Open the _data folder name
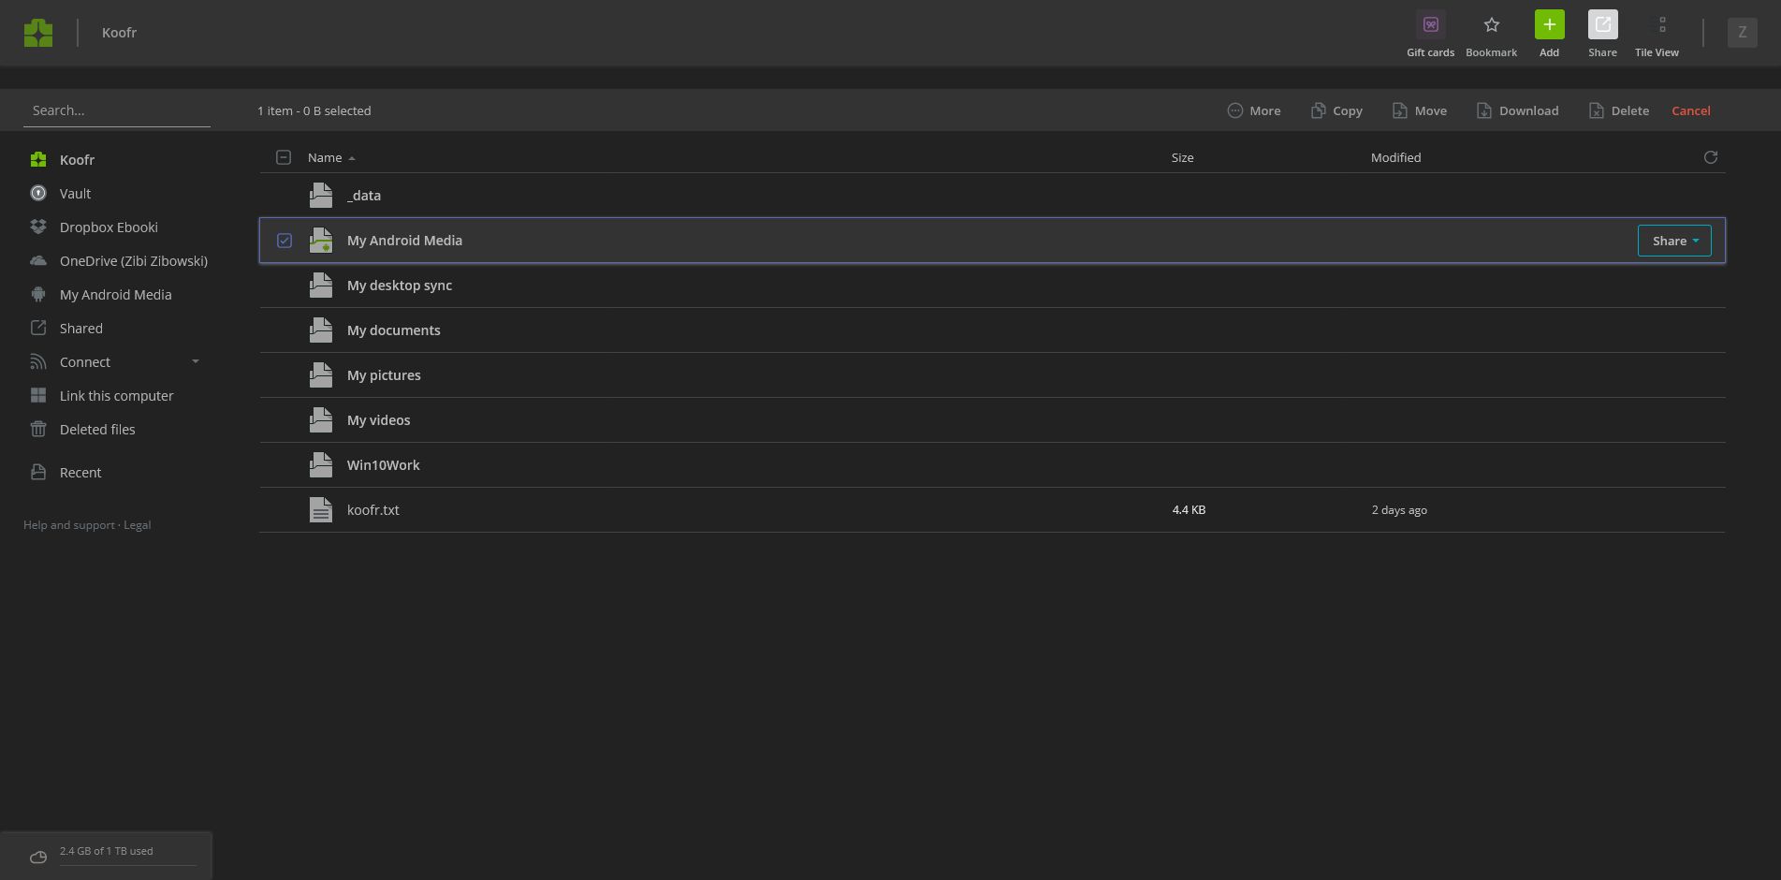 point(363,196)
